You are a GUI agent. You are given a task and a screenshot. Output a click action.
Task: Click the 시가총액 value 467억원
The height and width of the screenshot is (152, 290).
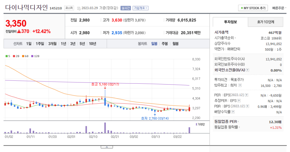[275, 33]
